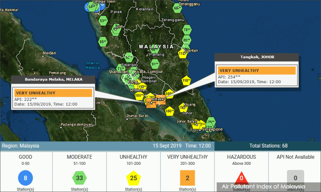Click the API Not Available heading
Viewport: 321px width, 192px height.
pos(295,157)
